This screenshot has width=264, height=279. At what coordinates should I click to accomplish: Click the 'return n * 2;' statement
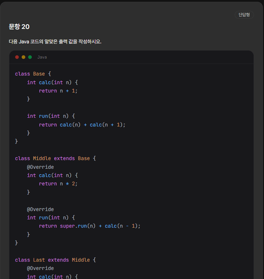tap(58, 184)
